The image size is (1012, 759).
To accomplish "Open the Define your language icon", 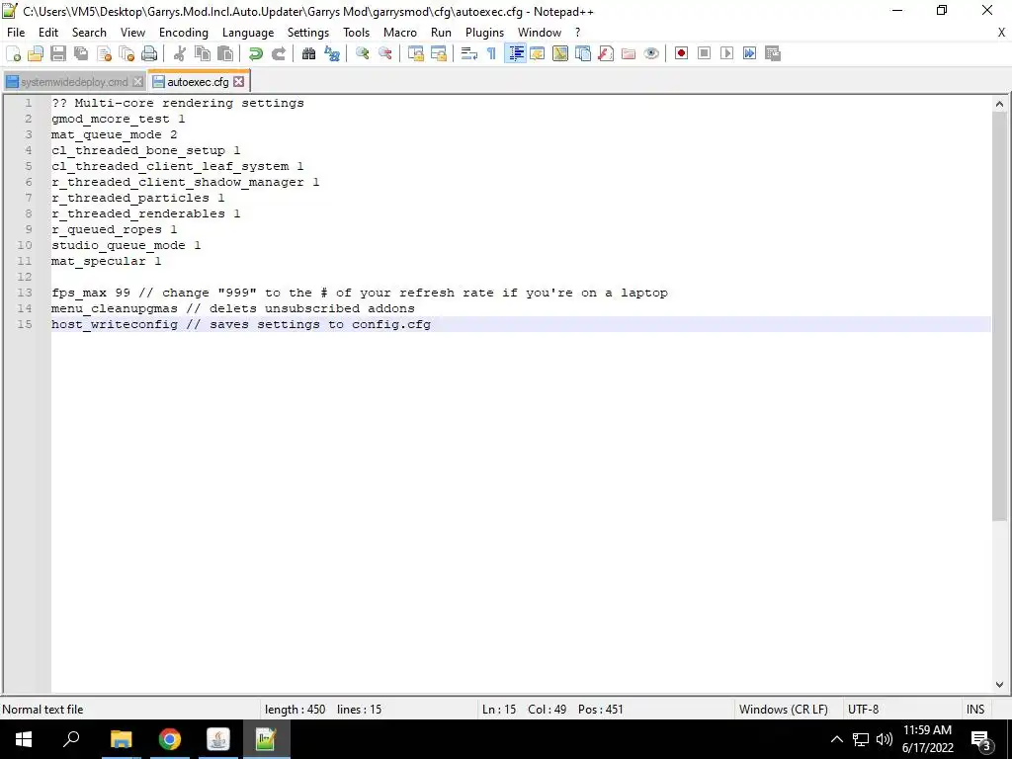I will coord(537,53).
